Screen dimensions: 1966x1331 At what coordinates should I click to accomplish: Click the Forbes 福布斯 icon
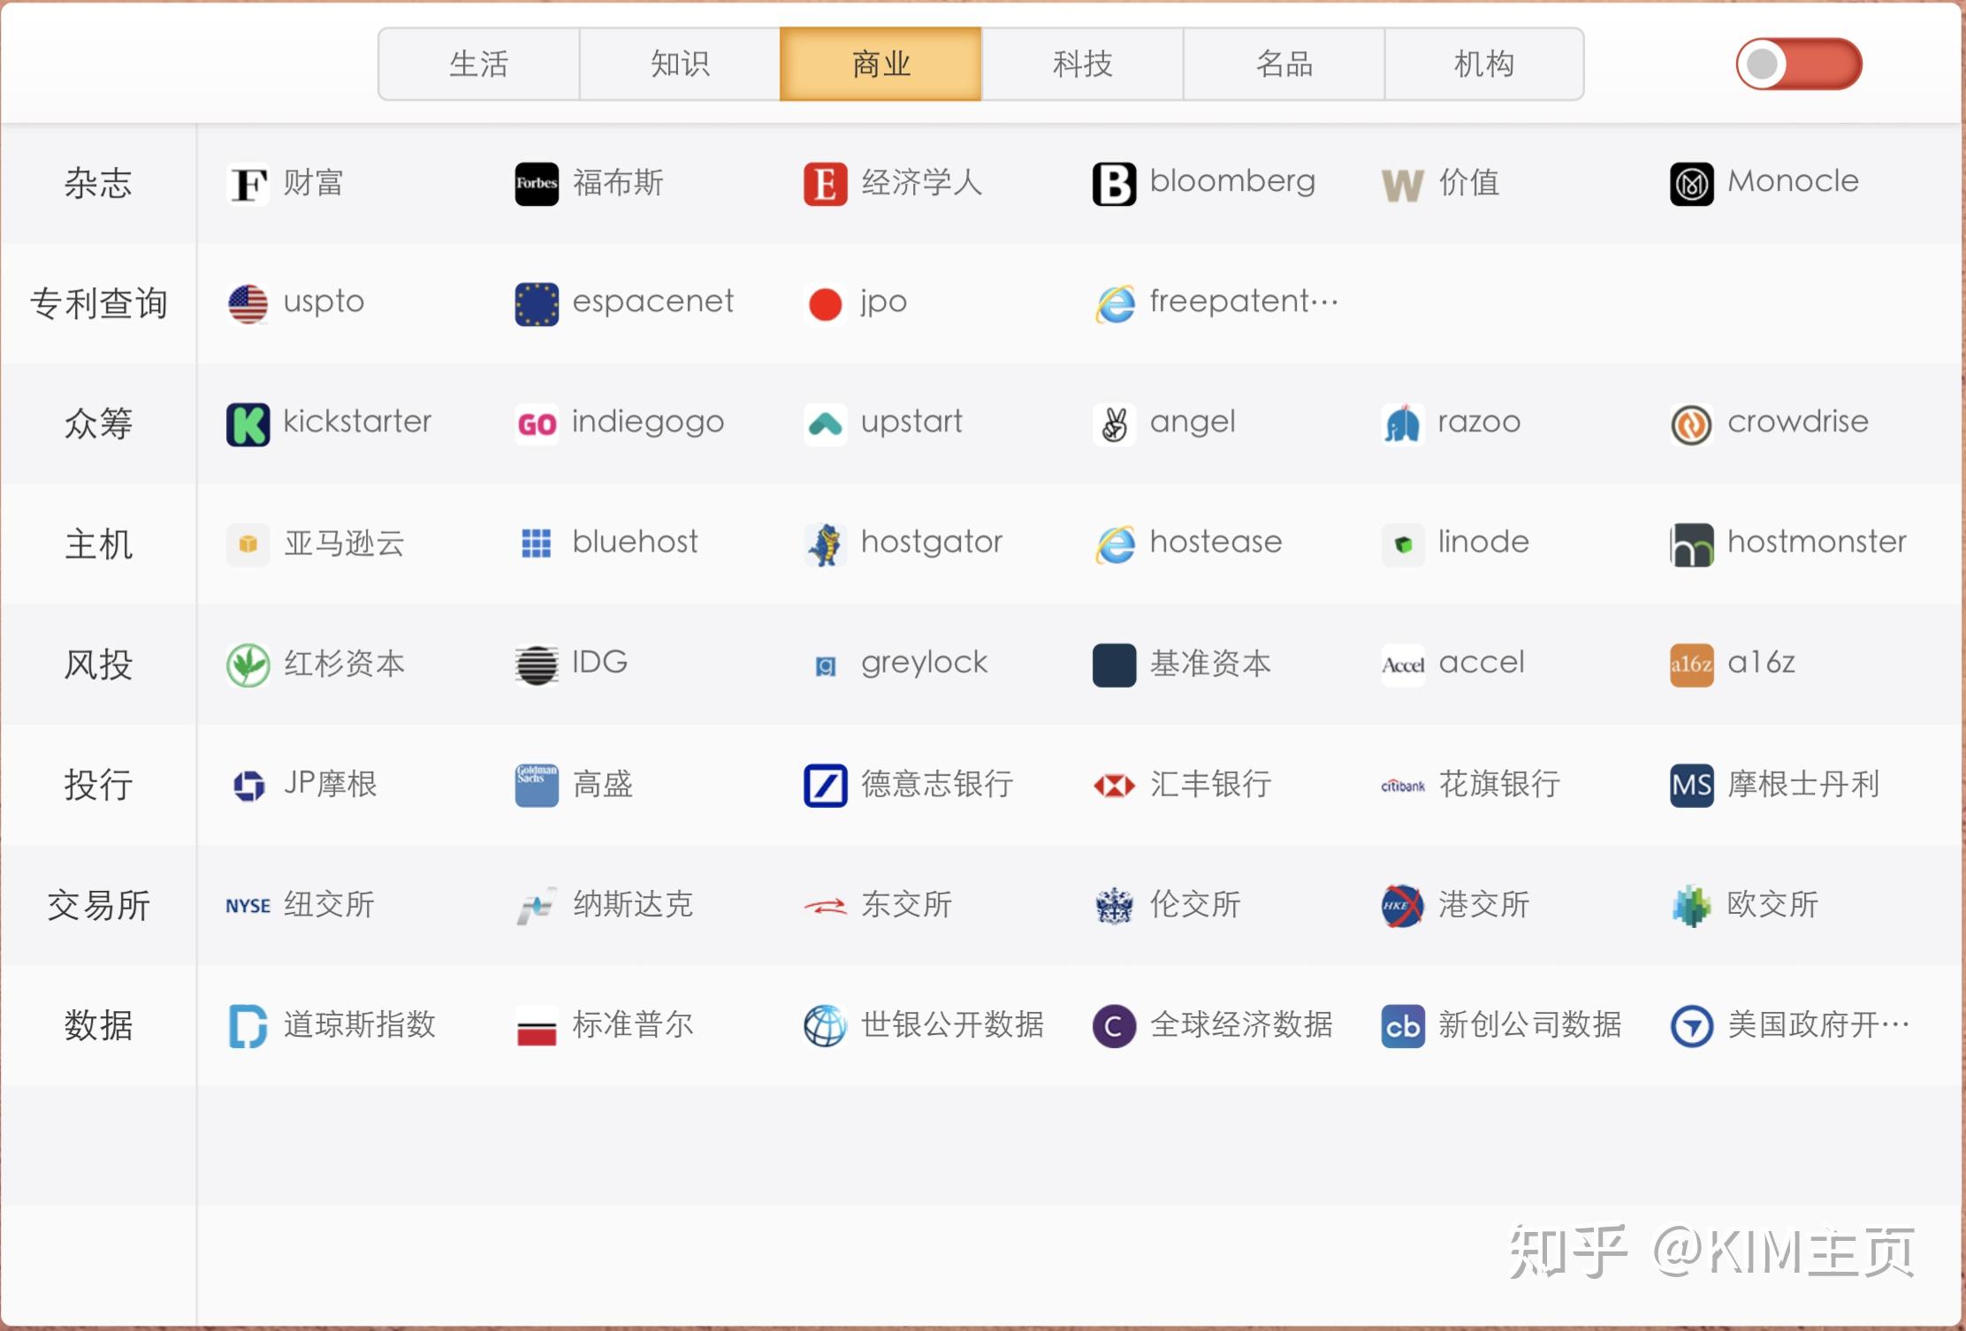coord(537,184)
